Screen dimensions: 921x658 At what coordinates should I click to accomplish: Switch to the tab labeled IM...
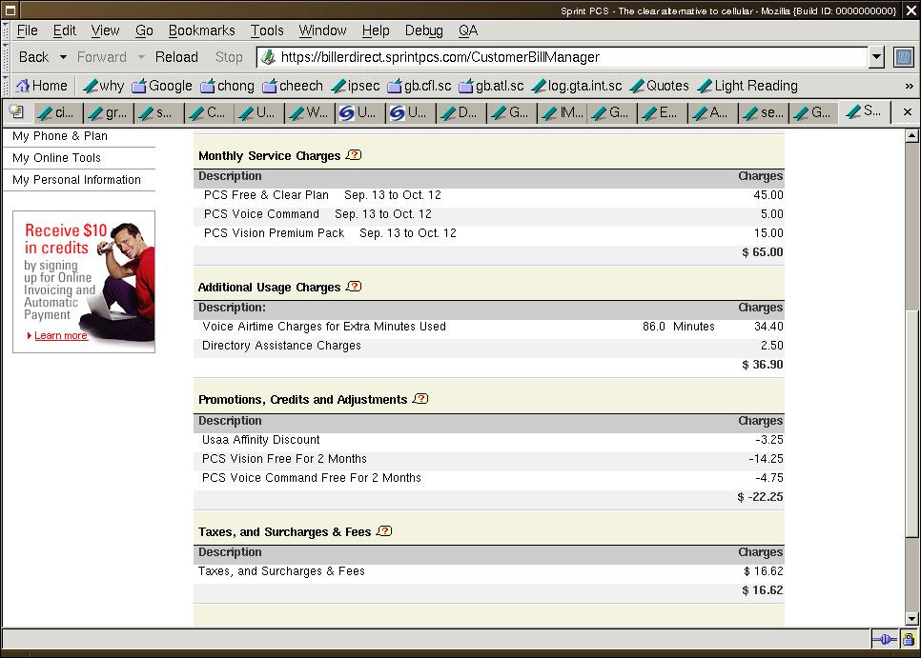coord(563,112)
